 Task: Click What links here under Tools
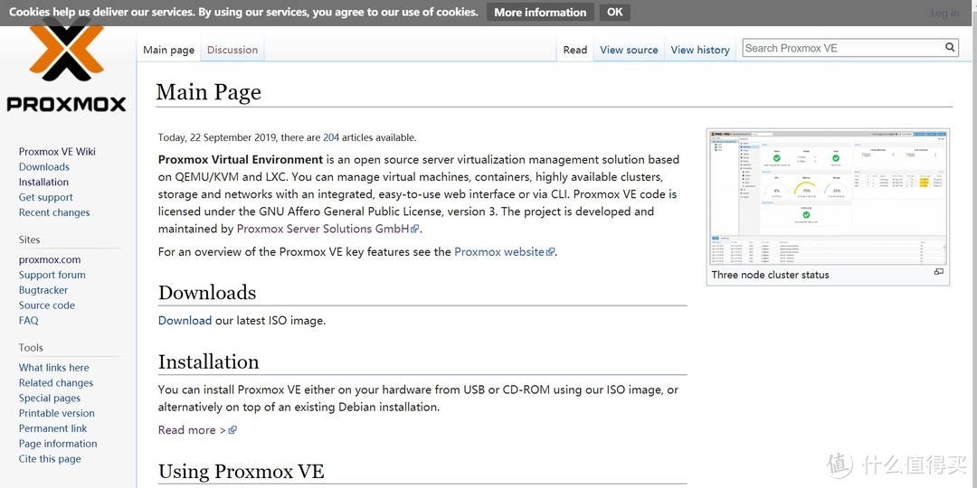click(53, 367)
